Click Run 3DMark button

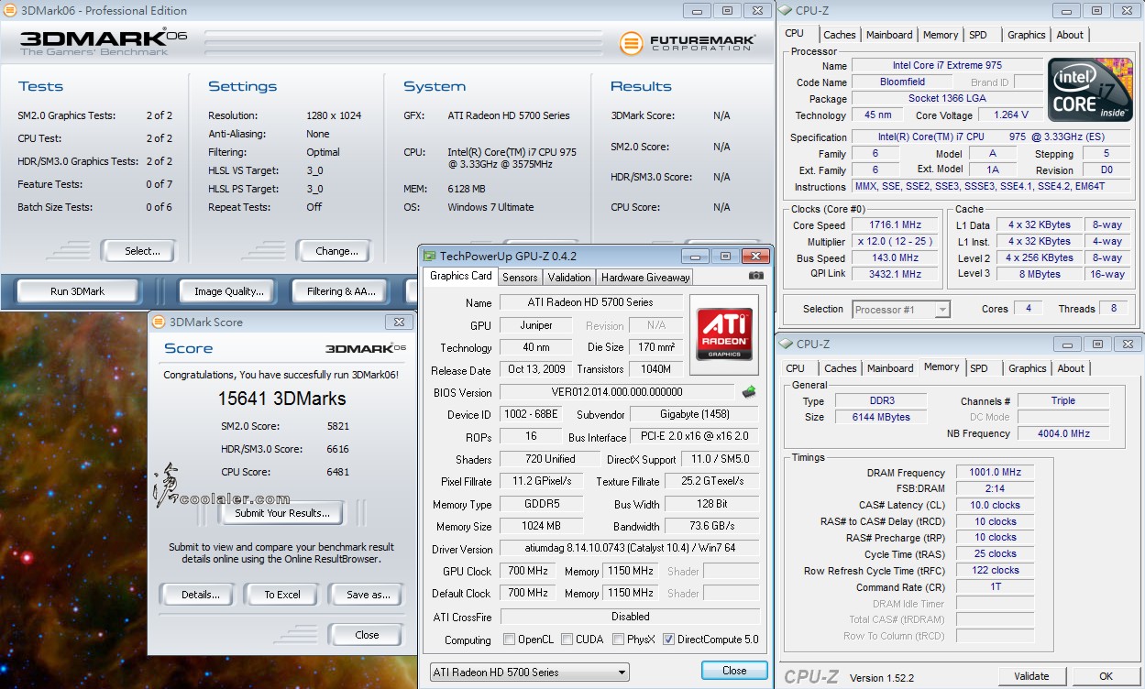[78, 291]
